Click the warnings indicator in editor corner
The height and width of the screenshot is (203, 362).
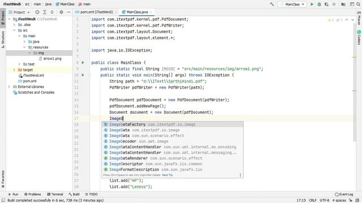coord(331,20)
